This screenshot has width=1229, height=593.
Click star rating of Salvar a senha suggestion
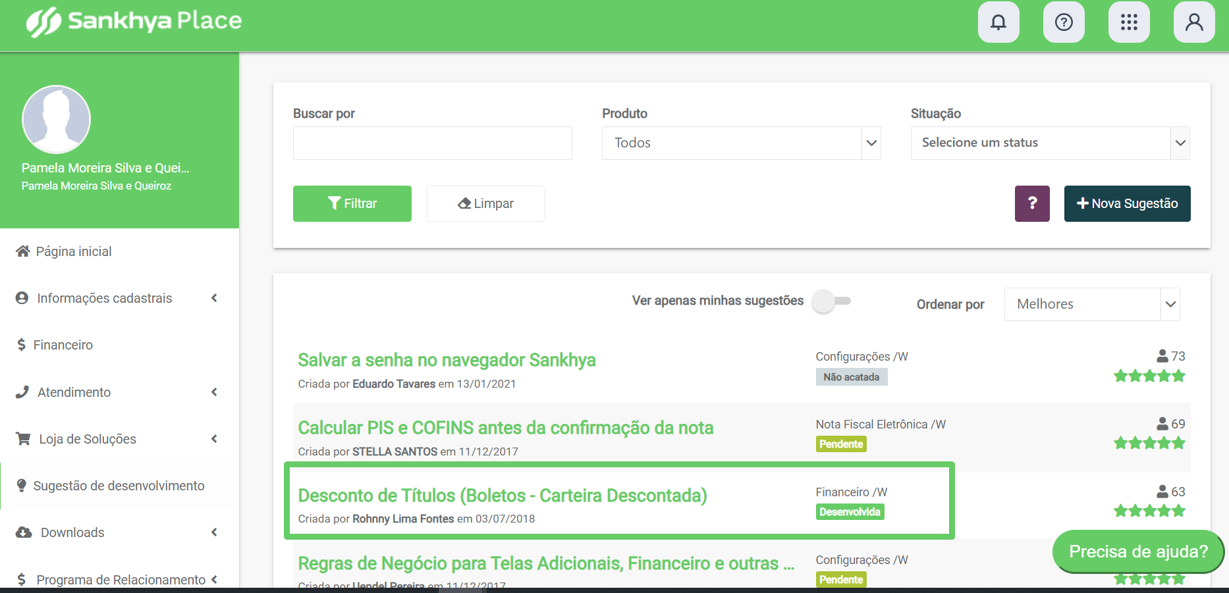pyautogui.click(x=1149, y=376)
